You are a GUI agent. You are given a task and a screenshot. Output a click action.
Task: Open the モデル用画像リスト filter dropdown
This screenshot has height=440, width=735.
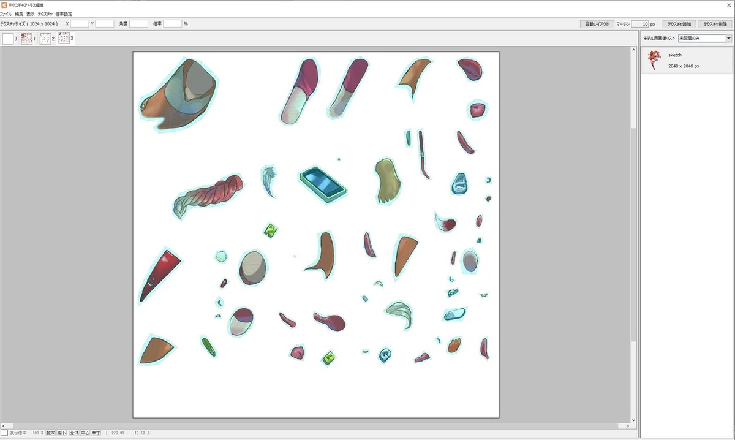[705, 38]
